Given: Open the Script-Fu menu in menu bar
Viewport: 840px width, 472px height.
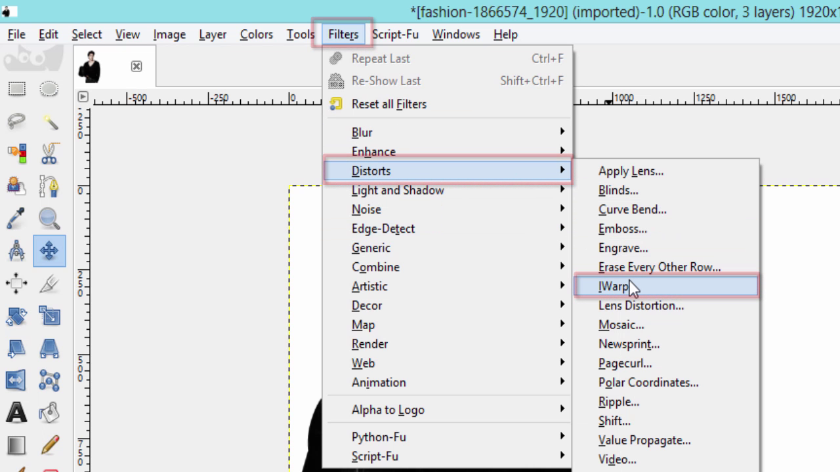Looking at the screenshot, I should click(395, 34).
